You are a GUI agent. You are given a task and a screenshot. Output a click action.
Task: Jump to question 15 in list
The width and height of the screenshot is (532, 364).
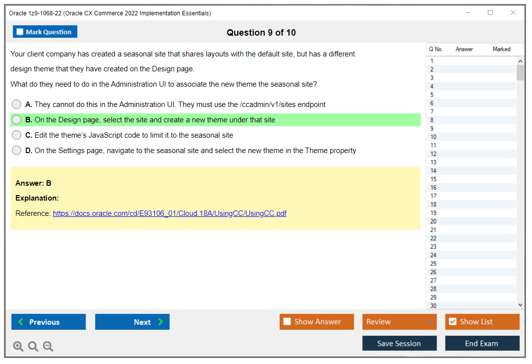(x=434, y=179)
